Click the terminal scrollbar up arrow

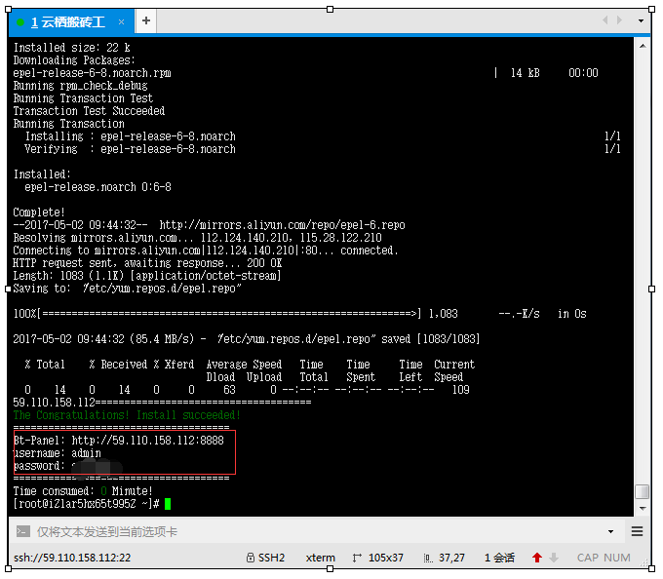(641, 44)
